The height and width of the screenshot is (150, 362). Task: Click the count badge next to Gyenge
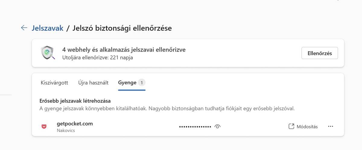(142, 82)
